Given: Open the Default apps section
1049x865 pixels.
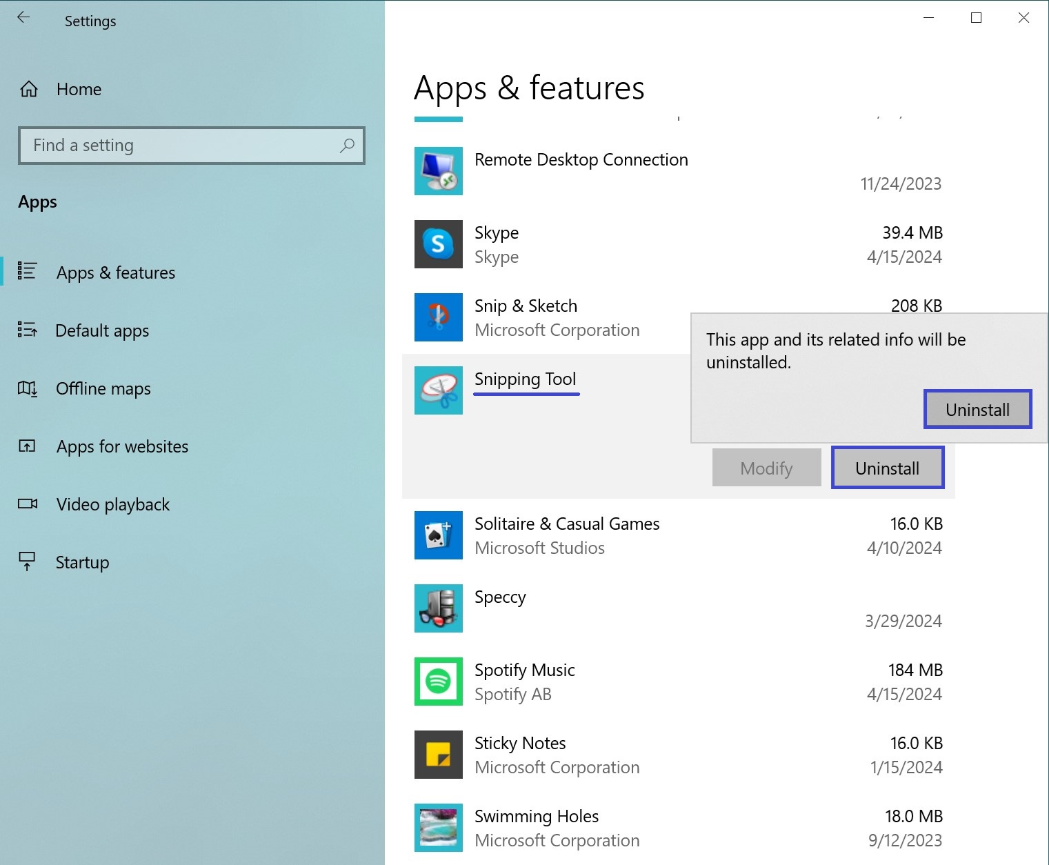Looking at the screenshot, I should [x=102, y=330].
